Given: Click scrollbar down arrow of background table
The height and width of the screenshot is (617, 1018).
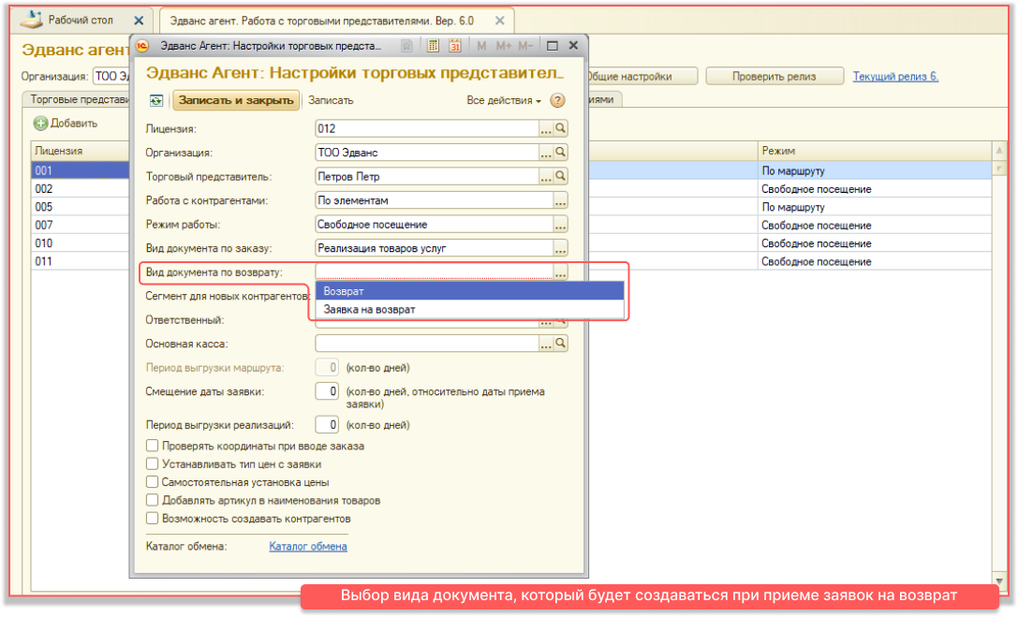Looking at the screenshot, I should pos(999,581).
